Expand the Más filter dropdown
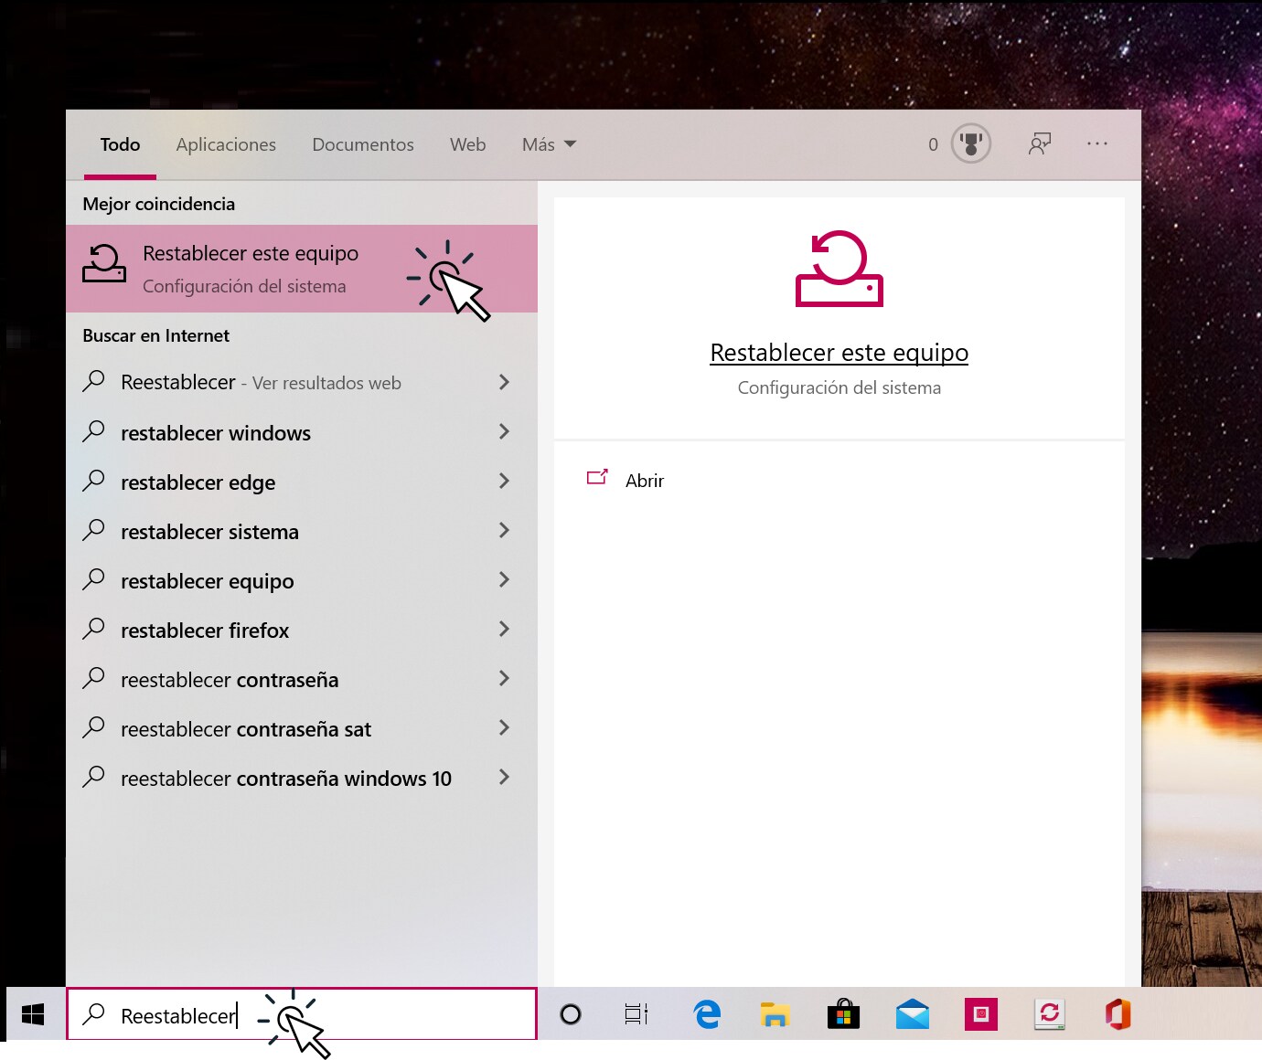Screen dimensions: 1262x1060 click(547, 144)
